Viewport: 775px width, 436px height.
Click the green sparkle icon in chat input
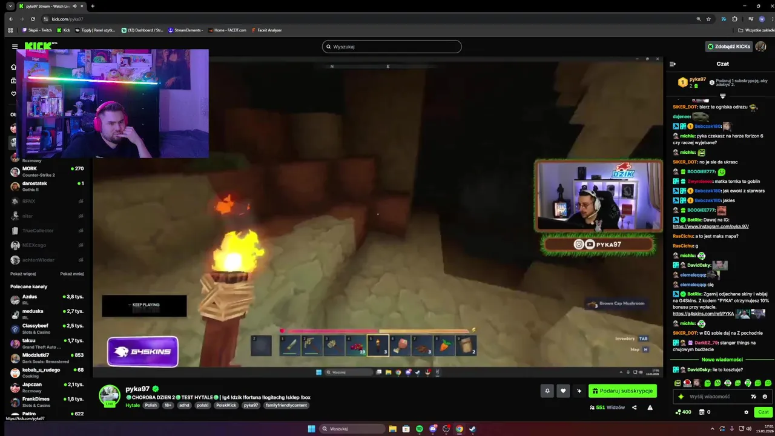681,397
